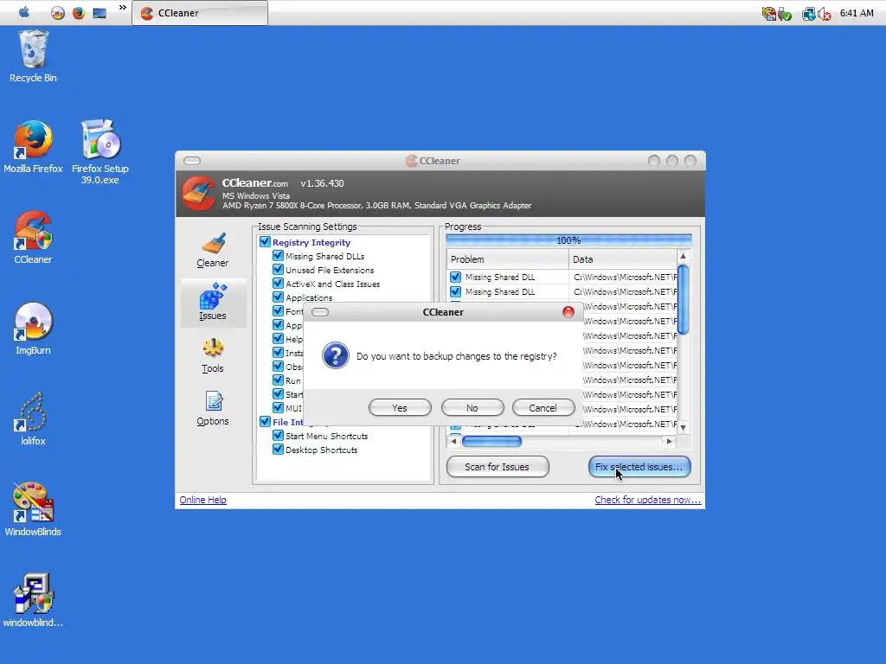Select CCleaner desktop shortcut
886x664 pixels.
(33, 238)
